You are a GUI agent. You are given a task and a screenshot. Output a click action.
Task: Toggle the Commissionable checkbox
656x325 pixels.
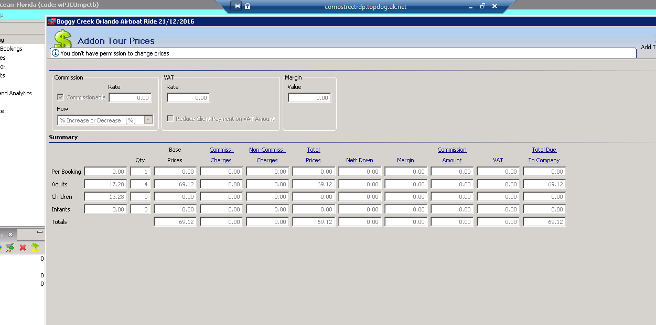[60, 97]
